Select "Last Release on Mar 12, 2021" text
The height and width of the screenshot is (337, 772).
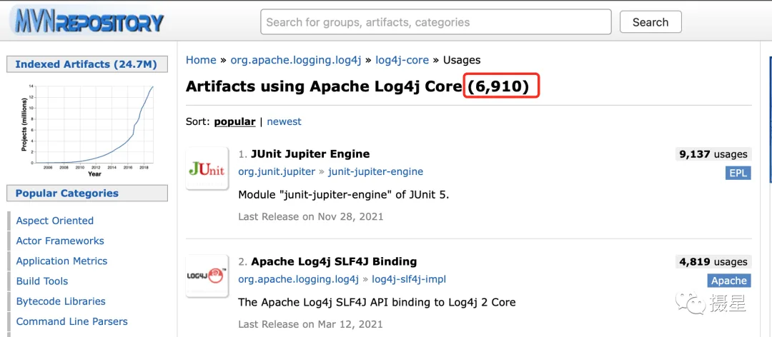click(x=310, y=324)
